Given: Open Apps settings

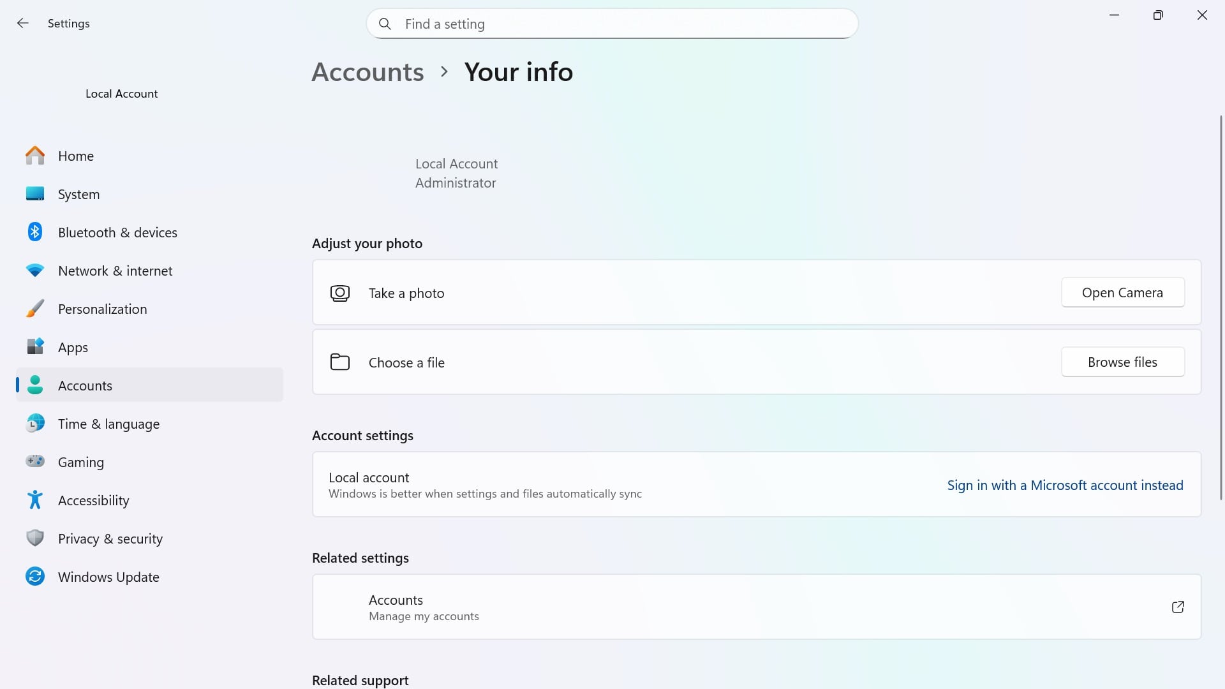Looking at the screenshot, I should 73,347.
